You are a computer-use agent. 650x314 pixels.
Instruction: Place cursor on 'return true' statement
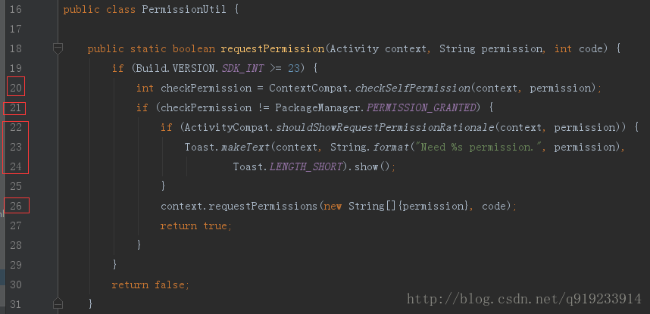pos(195,225)
